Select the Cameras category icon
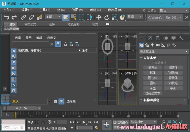This screenshot has width=190, height=132. point(158,45)
